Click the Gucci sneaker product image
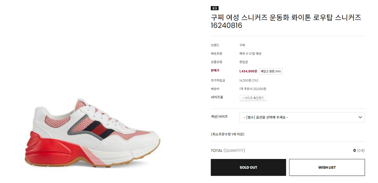This screenshot has width=378, height=183. [92, 132]
